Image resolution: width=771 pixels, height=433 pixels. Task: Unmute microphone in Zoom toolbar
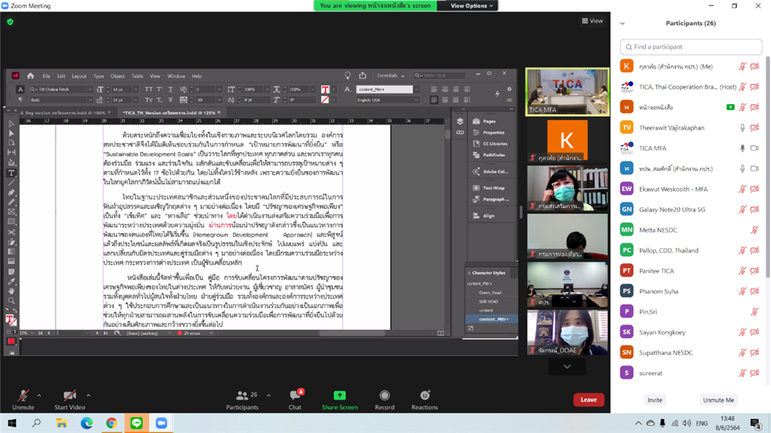[23, 400]
